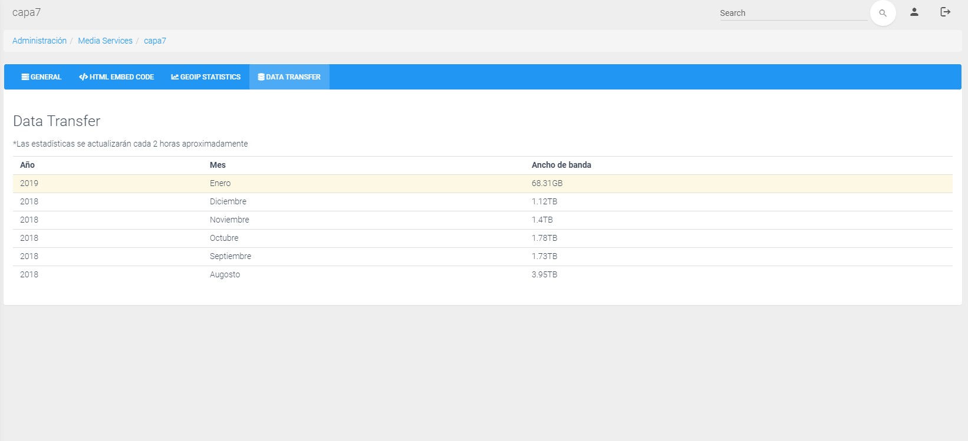This screenshot has height=441, width=968.
Task: Click the code brackets icon for HTML Embed
Action: pos(83,77)
